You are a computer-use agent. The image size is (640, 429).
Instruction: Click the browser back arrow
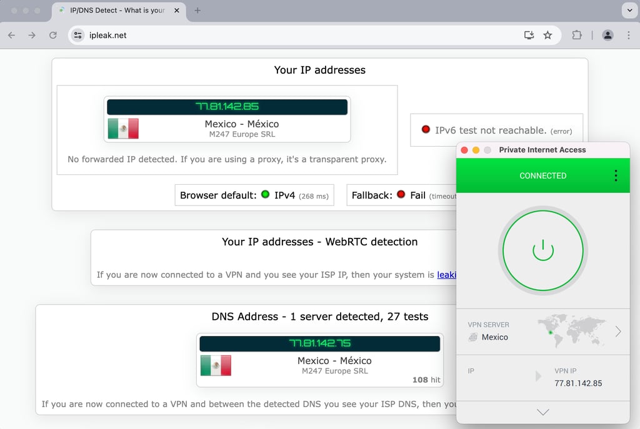coord(11,35)
